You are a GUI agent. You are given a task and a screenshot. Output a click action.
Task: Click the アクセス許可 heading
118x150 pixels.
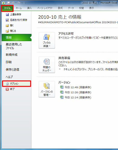tap(66, 34)
